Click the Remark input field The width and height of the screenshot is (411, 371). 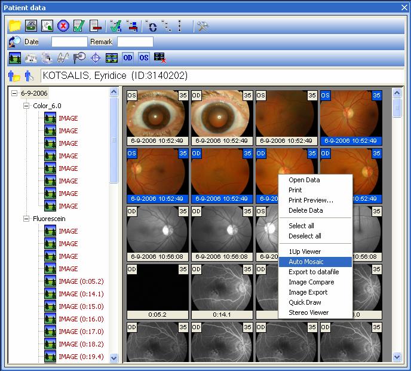(x=135, y=42)
